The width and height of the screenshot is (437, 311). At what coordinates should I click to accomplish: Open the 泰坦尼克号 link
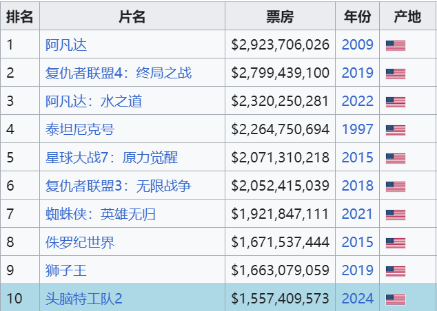pos(80,129)
